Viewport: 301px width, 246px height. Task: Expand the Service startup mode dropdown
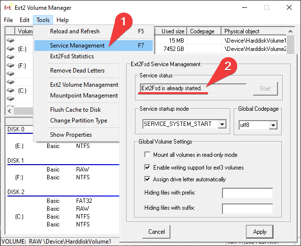(x=222, y=124)
